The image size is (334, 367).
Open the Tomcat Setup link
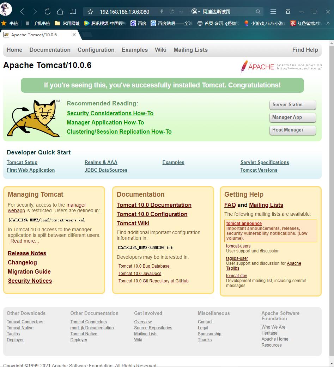point(22,162)
